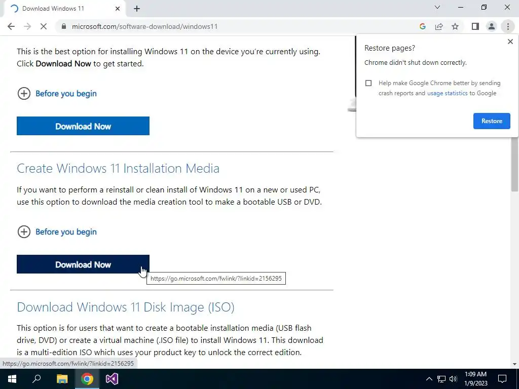Open Google search side panel icon

point(422,26)
